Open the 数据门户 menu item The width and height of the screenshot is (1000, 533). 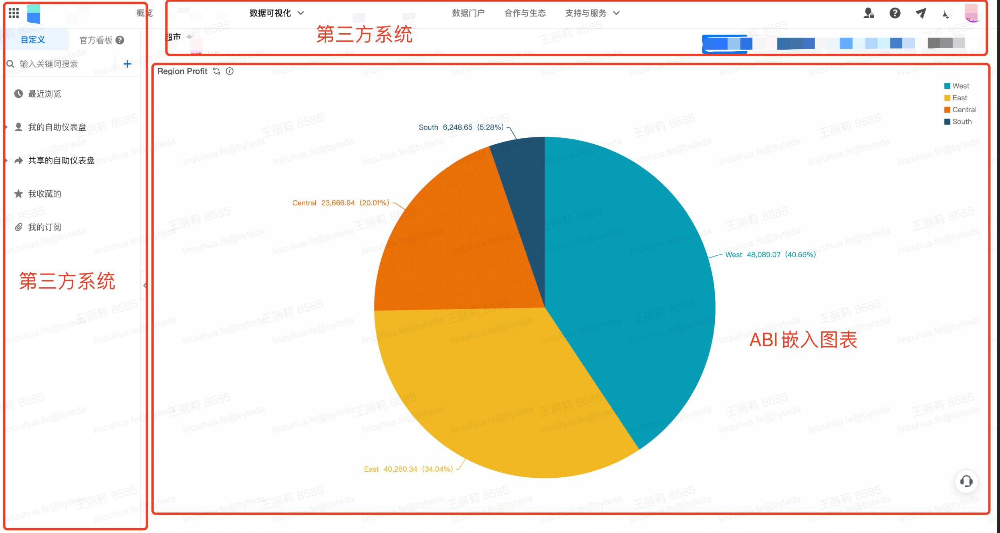pos(468,13)
